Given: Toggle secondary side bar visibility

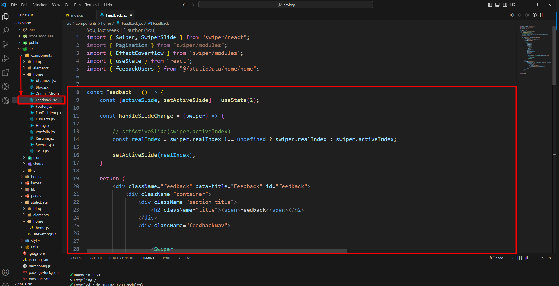Looking at the screenshot, I should (505, 5).
